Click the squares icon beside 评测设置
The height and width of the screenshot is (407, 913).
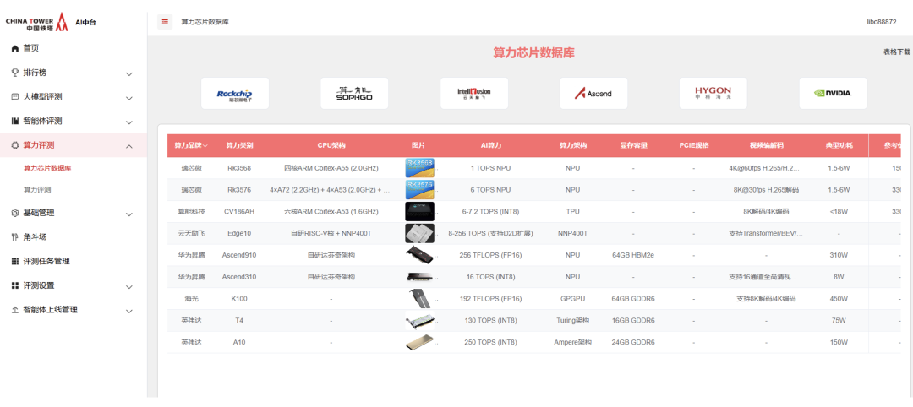coord(15,286)
